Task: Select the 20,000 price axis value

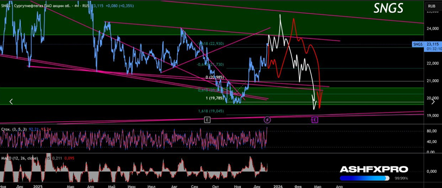Action: (x=433, y=98)
